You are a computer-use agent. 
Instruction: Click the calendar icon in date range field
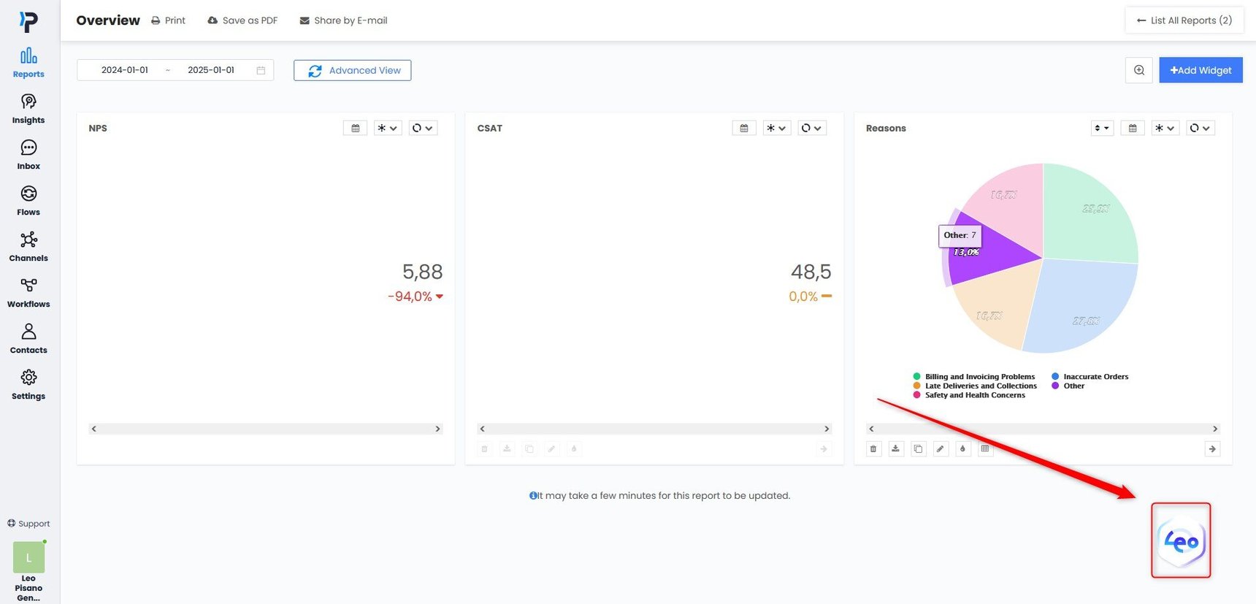(261, 70)
